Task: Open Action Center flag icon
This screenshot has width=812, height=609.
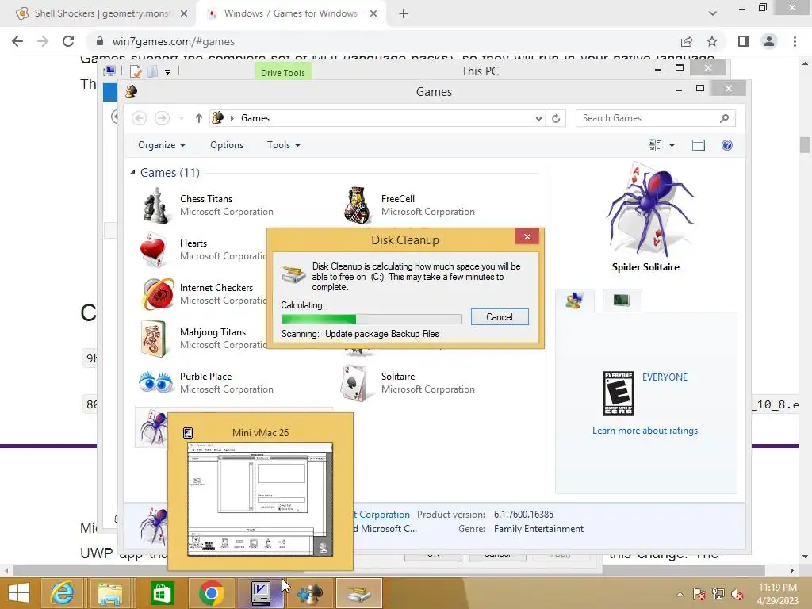Action: [699, 594]
